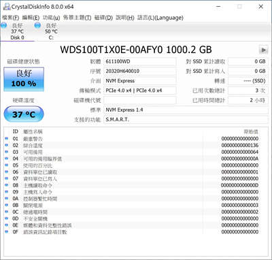
Task: Open the 功能(u) menu
Action: pyautogui.click(x=52, y=18)
